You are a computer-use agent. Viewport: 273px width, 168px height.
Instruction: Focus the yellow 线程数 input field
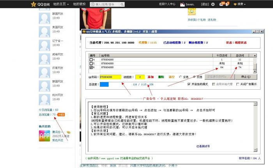[140, 77]
